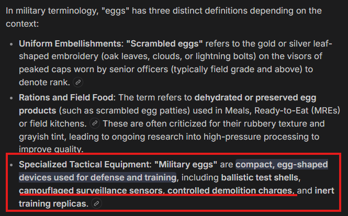Screen dimensions: 348x216
Task: Open the citation link icon after "field kitchens."
Action: pos(95,123)
